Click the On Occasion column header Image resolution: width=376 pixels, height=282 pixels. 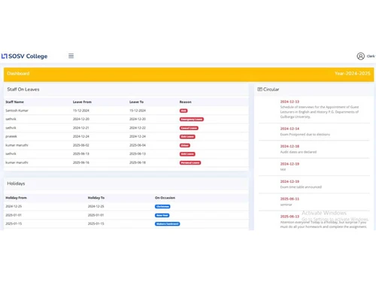[165, 198]
